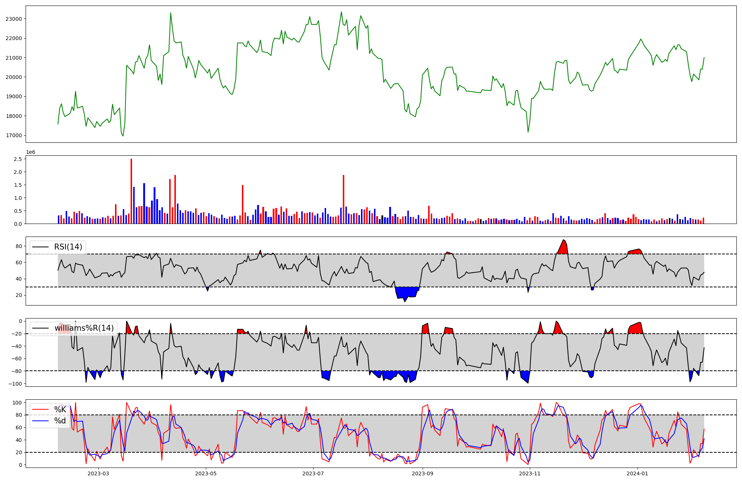The width and height of the screenshot is (742, 482).
Task: Click the 17000 price axis label
Action: [14, 135]
